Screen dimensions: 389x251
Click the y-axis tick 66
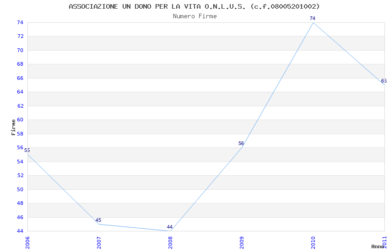tap(20, 78)
